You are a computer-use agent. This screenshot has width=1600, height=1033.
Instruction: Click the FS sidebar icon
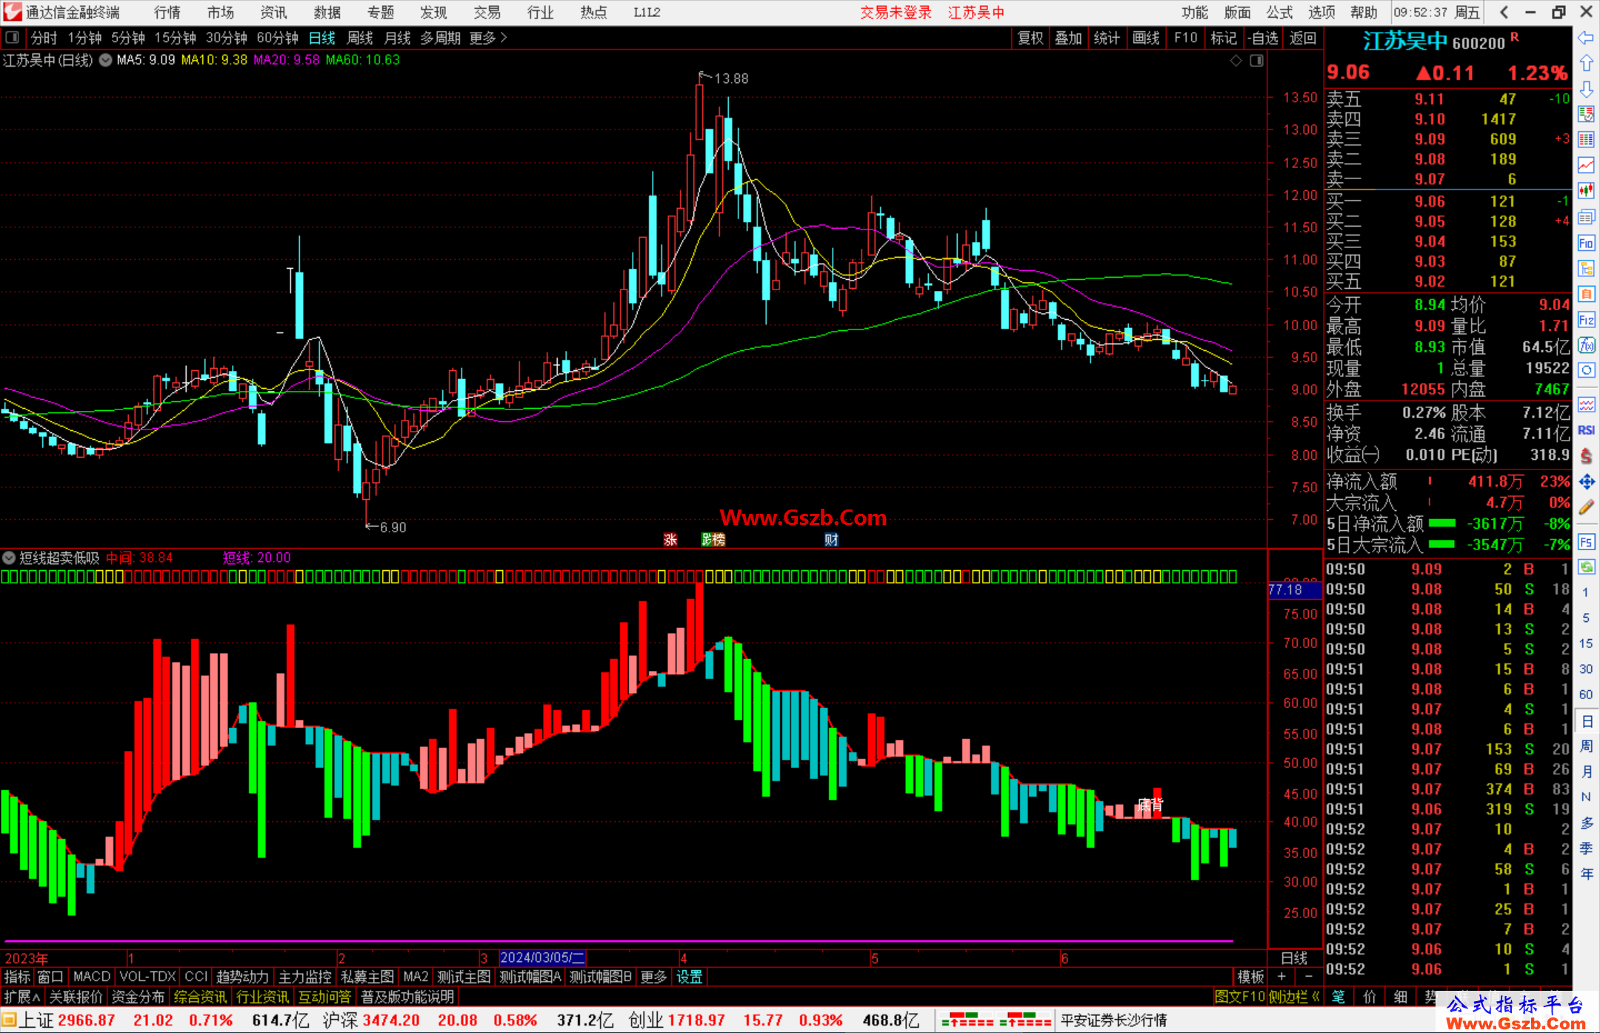(x=1586, y=542)
